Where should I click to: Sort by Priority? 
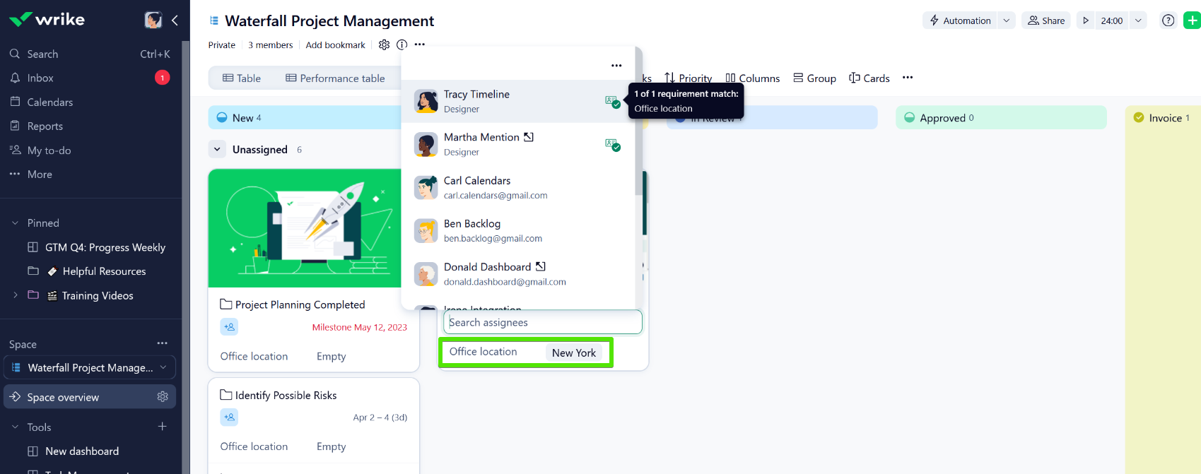688,78
